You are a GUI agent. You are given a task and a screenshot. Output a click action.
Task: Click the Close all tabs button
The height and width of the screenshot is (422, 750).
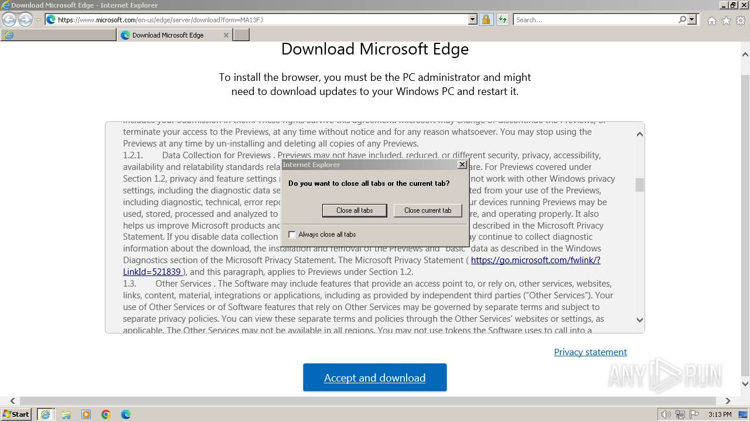tap(354, 210)
